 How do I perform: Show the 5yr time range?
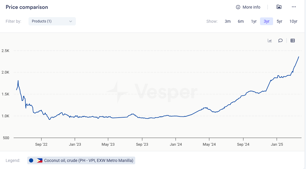coord(280,21)
